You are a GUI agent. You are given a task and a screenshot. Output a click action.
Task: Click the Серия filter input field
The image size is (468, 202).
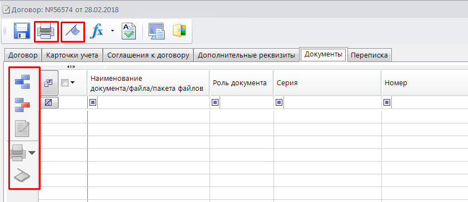pos(332,103)
